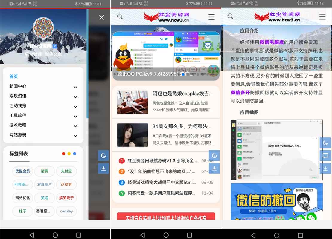Click download icon on drawer screen
332x239 pixels.
coord(103,168)
